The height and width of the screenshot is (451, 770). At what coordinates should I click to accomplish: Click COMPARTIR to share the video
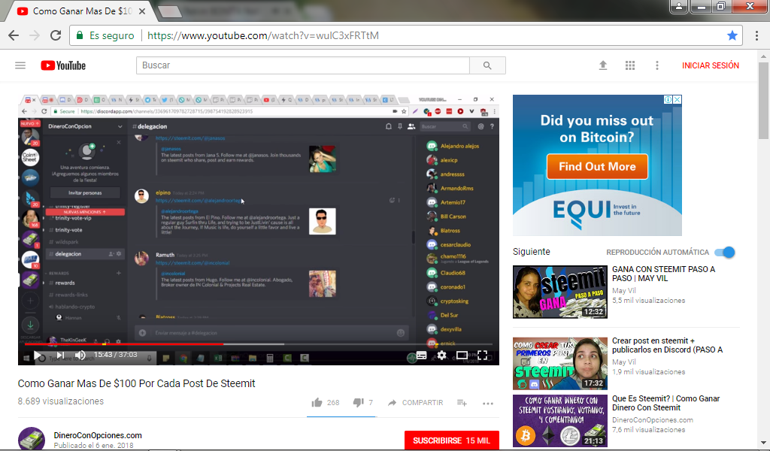click(x=415, y=403)
